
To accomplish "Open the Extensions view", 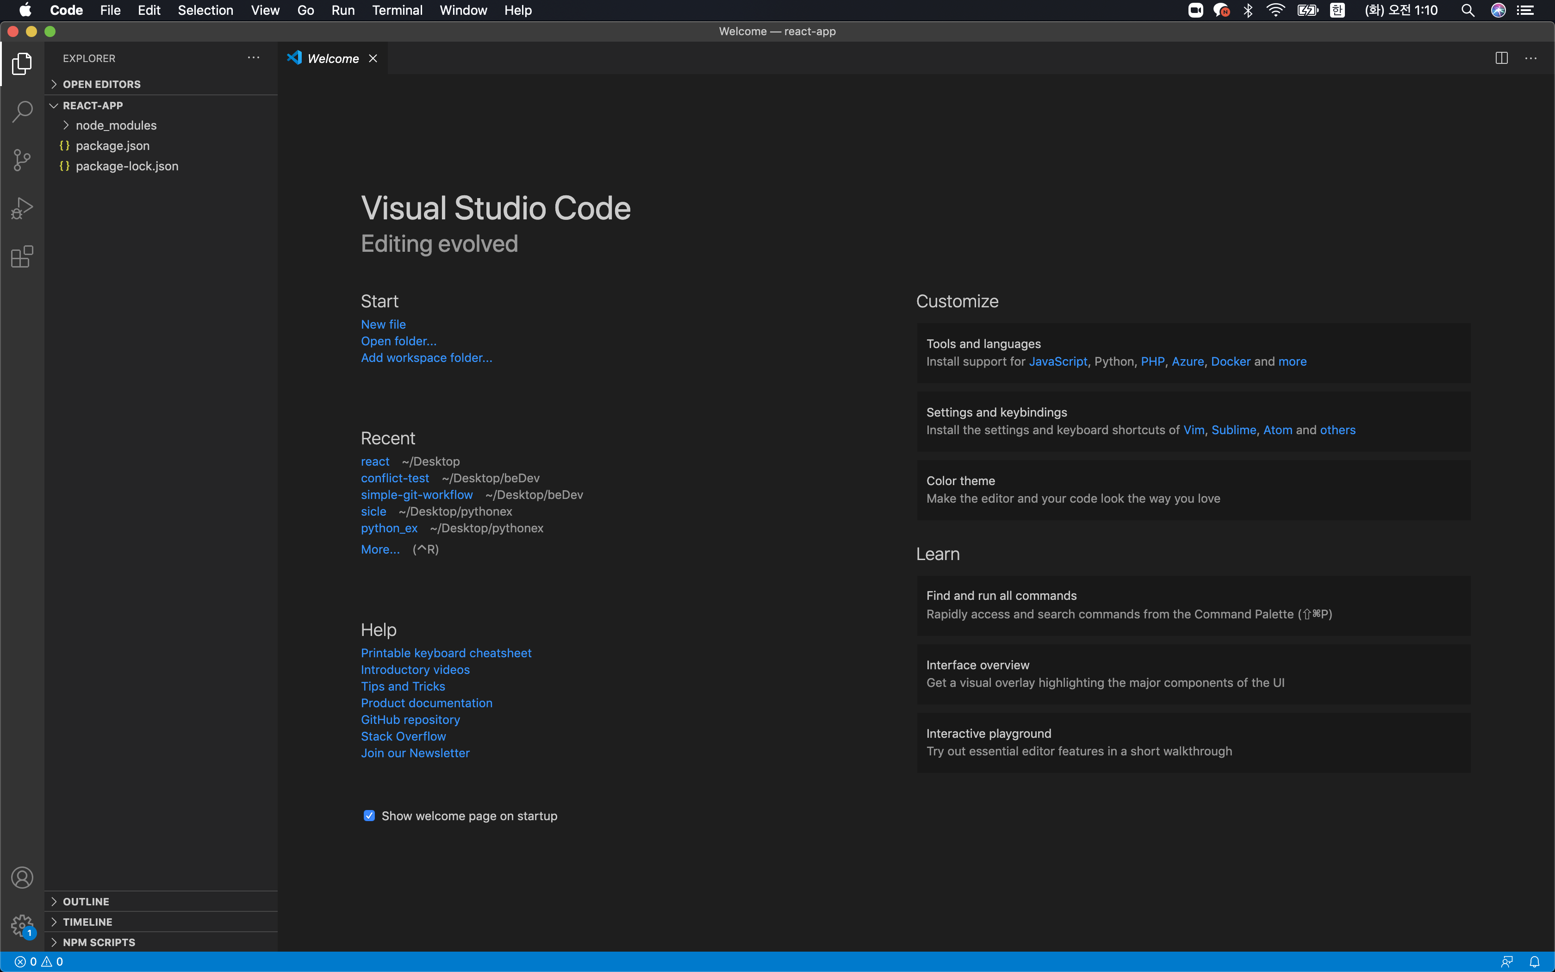I will click(x=22, y=256).
